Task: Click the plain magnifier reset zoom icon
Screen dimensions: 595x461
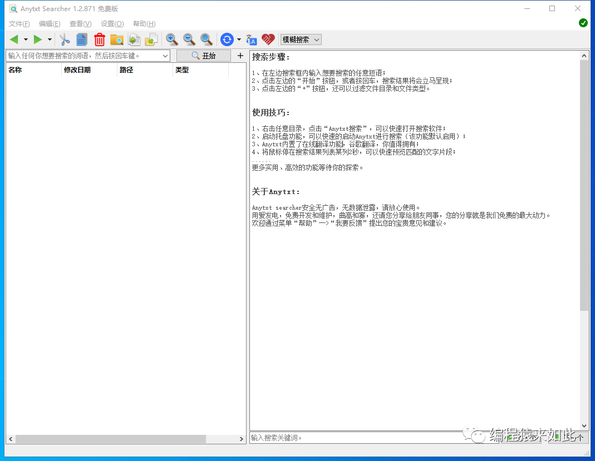Action: coord(206,39)
